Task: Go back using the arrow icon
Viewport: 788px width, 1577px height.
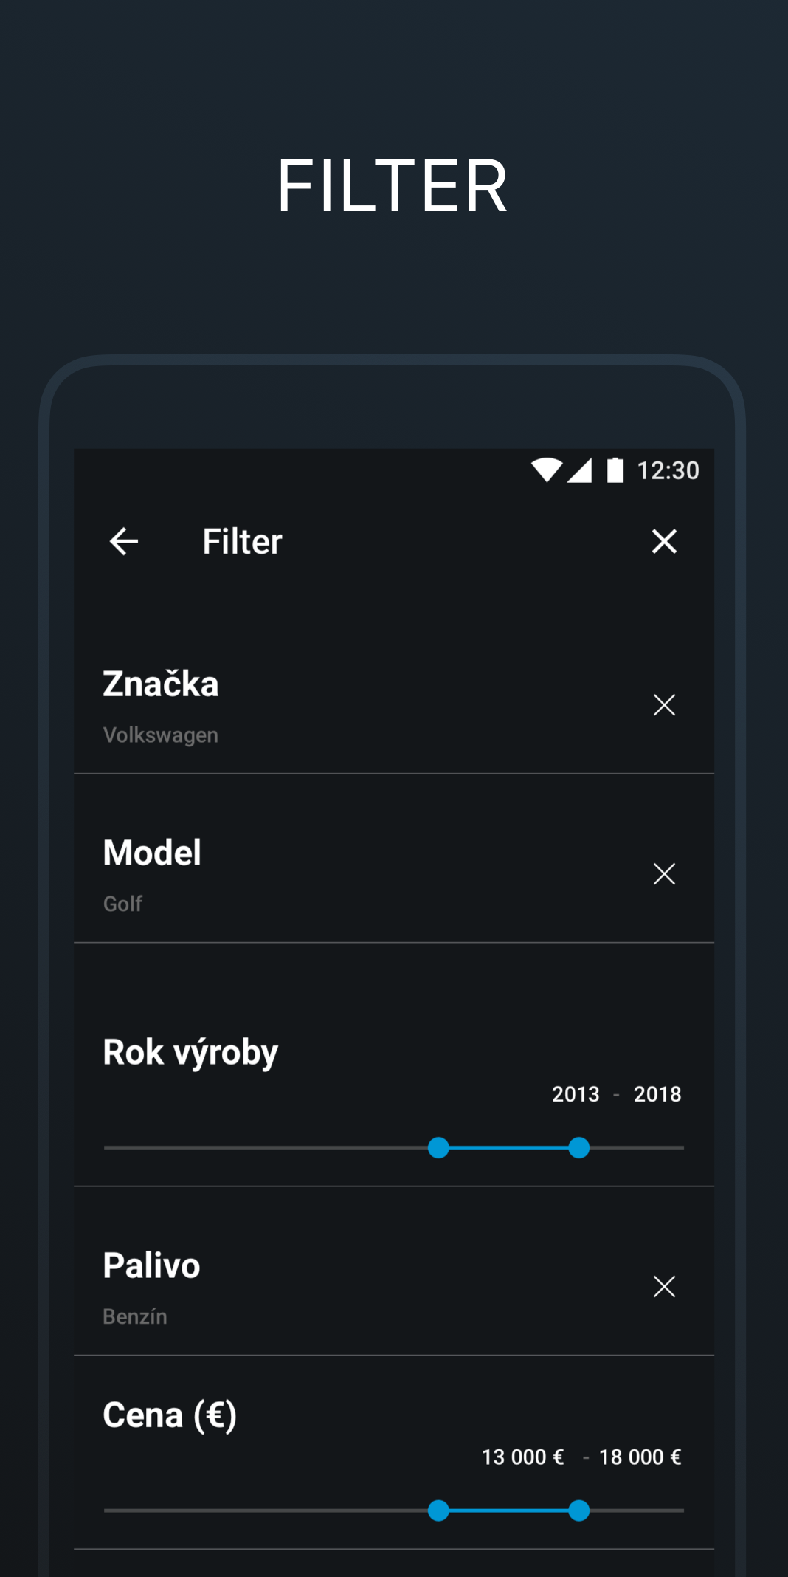Action: pyautogui.click(x=124, y=541)
